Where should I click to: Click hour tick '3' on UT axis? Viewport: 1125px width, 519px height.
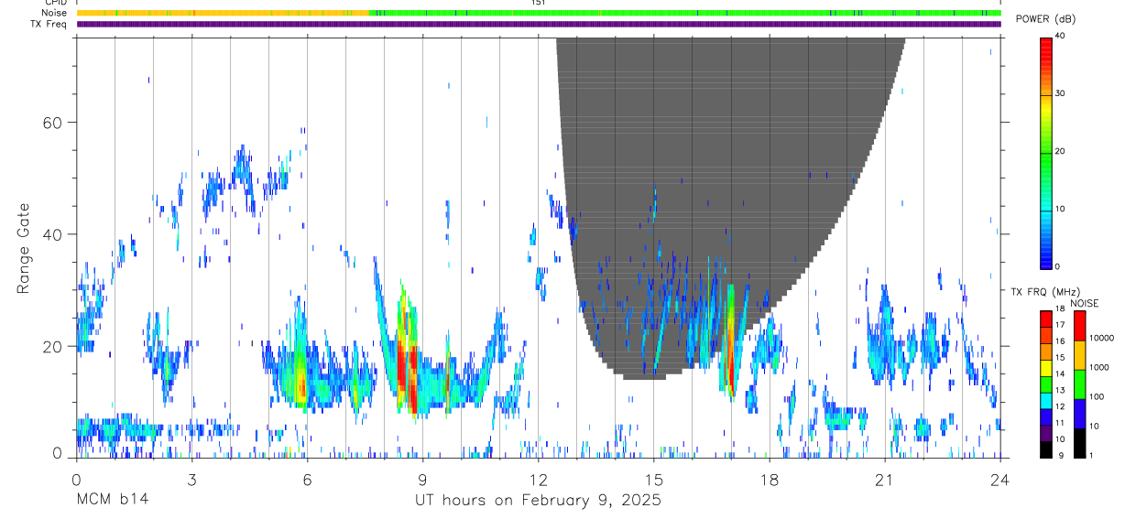(191, 480)
